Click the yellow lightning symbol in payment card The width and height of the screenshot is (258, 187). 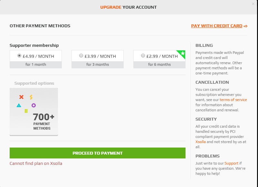(x=31, y=97)
